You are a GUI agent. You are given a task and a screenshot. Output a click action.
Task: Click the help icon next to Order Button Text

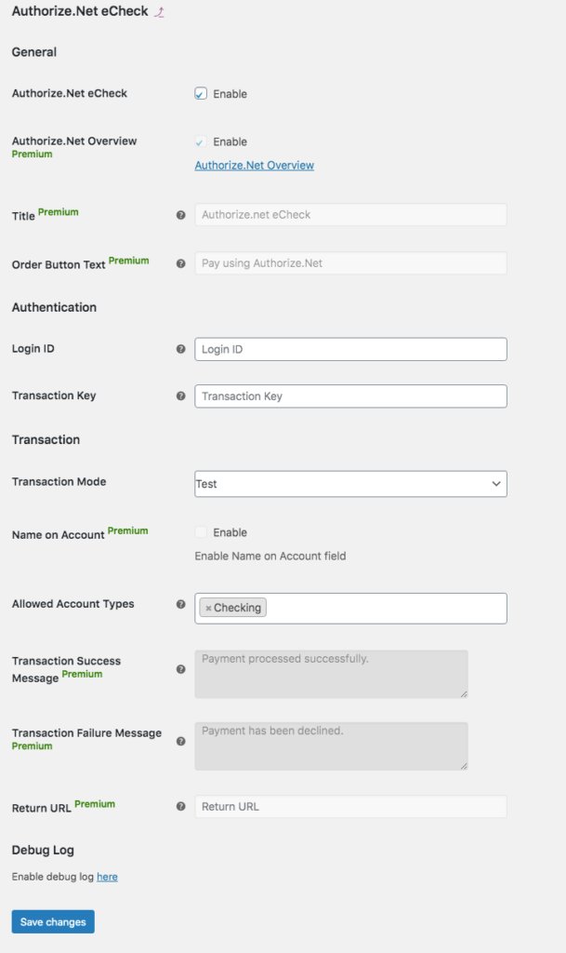click(181, 263)
